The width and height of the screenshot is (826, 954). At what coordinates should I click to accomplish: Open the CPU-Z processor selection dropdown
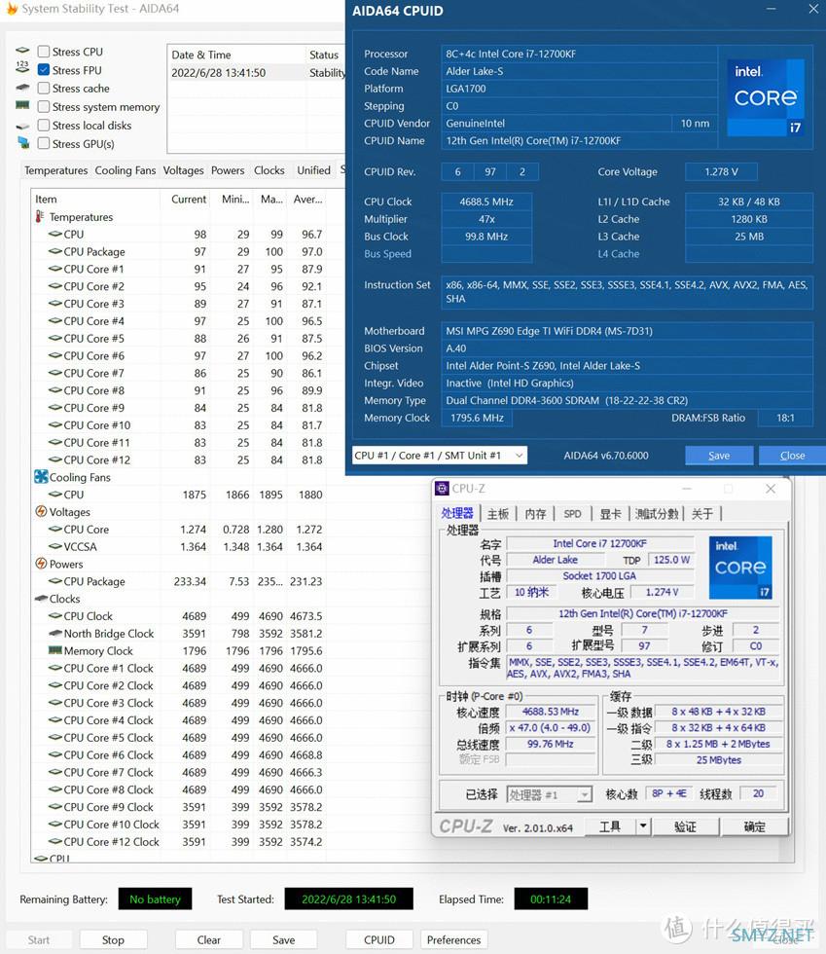[x=550, y=794]
